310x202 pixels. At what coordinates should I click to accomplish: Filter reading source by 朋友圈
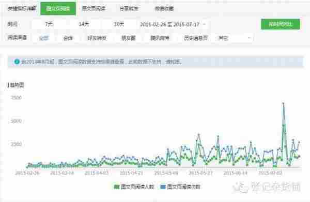click(x=128, y=38)
